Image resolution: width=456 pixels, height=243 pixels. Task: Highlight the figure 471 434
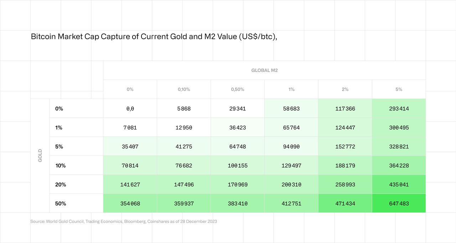coord(345,204)
